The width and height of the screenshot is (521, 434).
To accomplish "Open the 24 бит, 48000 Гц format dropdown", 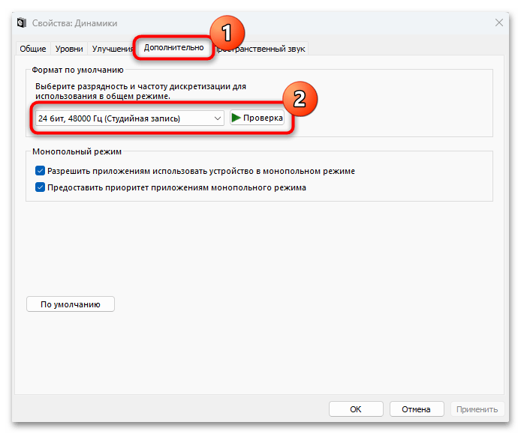I will pyautogui.click(x=130, y=118).
